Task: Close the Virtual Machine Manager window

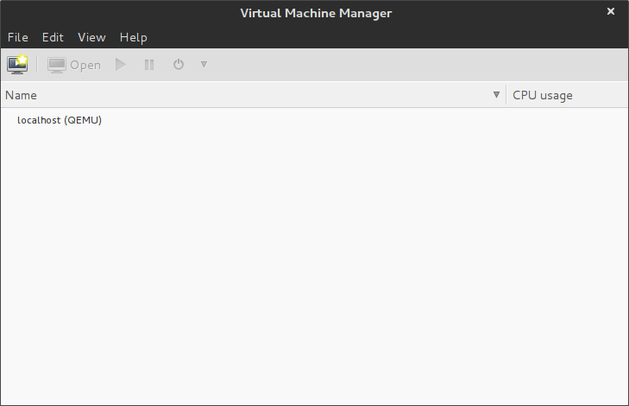Action: (x=611, y=11)
